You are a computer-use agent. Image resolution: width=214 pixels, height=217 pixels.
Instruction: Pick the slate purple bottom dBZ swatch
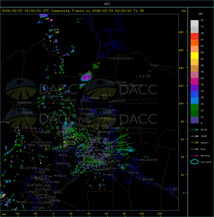point(194,120)
